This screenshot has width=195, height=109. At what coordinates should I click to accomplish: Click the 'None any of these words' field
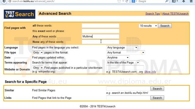click(100, 42)
